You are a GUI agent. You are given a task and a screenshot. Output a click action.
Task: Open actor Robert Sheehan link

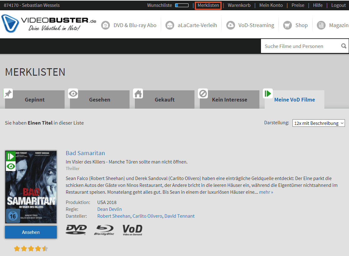(114, 216)
